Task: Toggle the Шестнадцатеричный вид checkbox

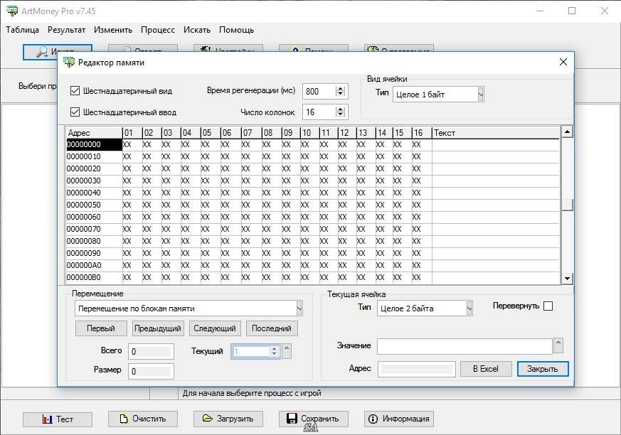Action: tap(75, 91)
